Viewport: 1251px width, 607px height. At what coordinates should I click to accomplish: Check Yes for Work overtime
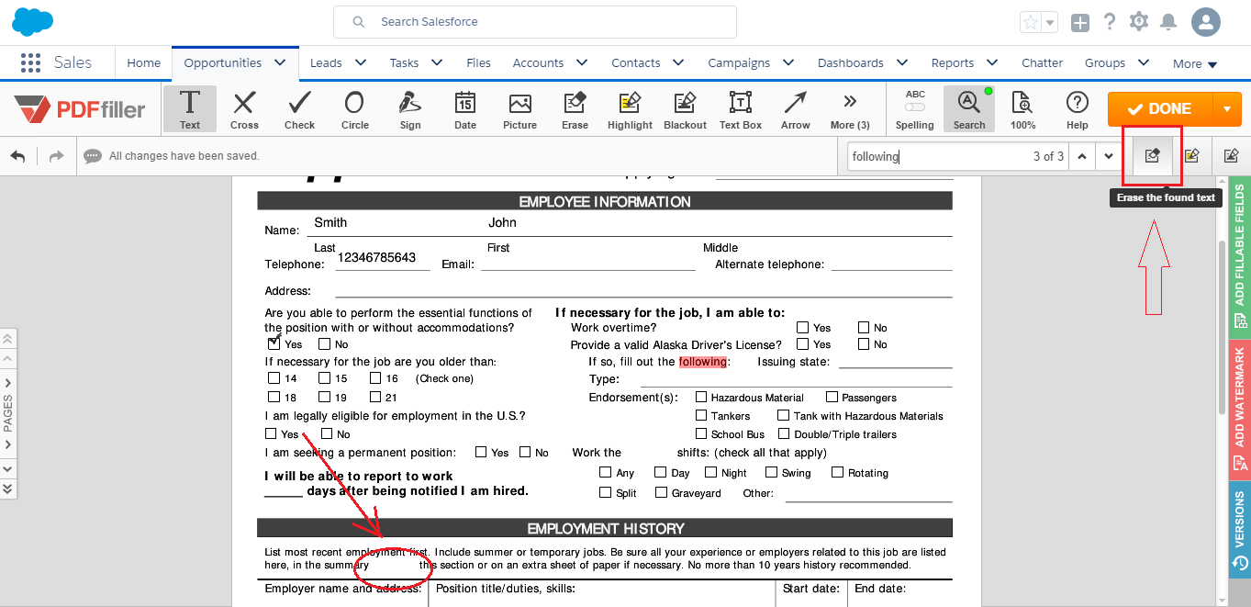tap(803, 327)
